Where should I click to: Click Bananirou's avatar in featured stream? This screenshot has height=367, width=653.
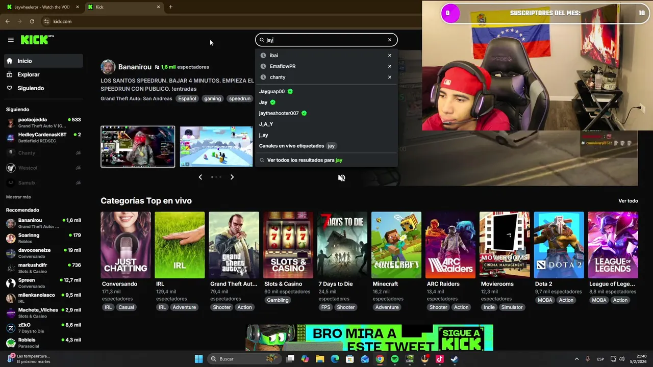tap(108, 67)
